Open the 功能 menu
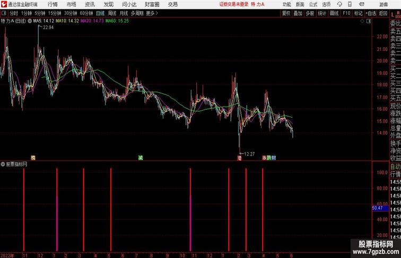This screenshot has width=401, height=258. point(286,4)
